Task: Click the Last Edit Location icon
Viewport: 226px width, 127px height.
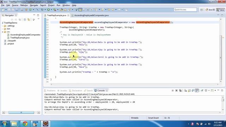Action: point(109,10)
